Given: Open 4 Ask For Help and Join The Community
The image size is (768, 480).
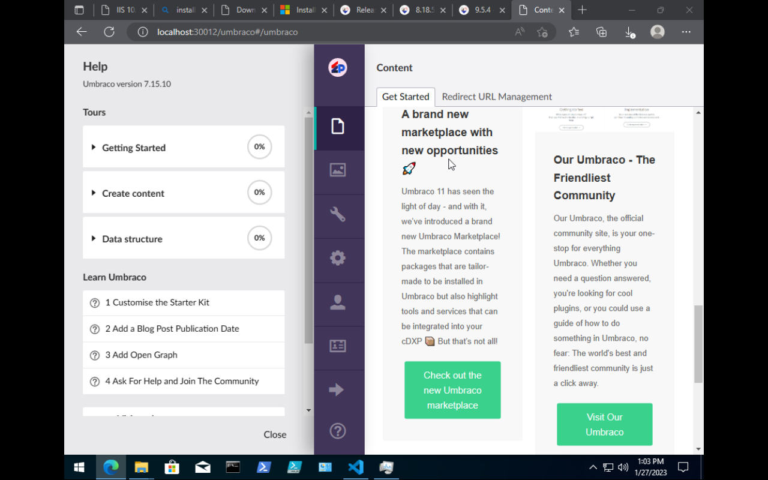Looking at the screenshot, I should point(184,381).
